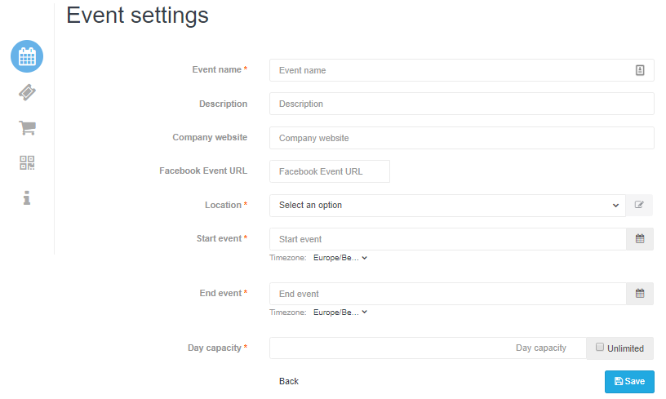Open the calendar events section in sidebar
The height and width of the screenshot is (399, 666).
27,56
